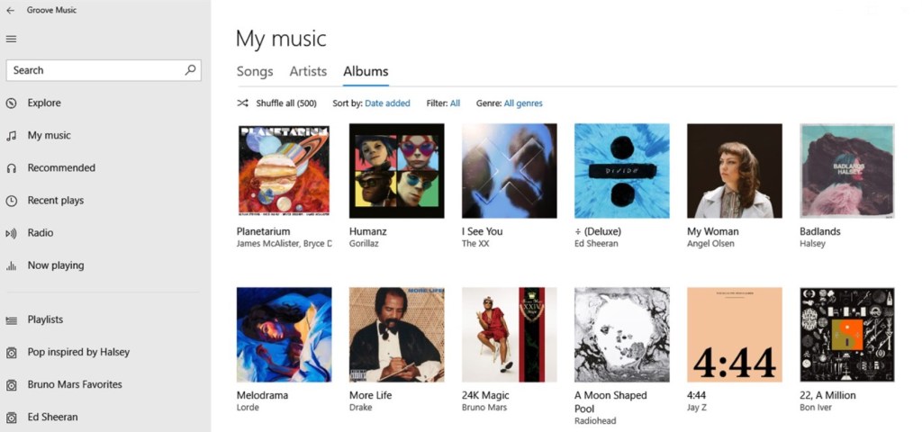Open Recent plays clock icon
This screenshot has width=922, height=432.
click(11, 201)
